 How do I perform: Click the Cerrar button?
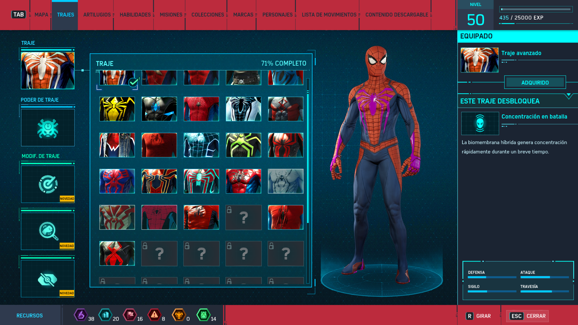[x=527, y=316]
